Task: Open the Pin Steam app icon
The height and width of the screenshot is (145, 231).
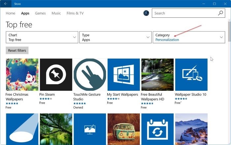Action: click(x=56, y=75)
